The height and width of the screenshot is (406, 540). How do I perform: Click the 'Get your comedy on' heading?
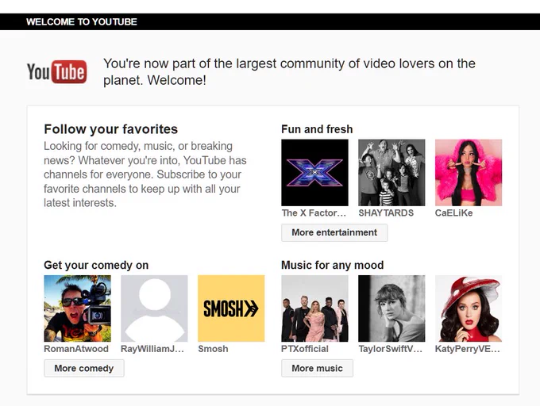[x=96, y=266]
